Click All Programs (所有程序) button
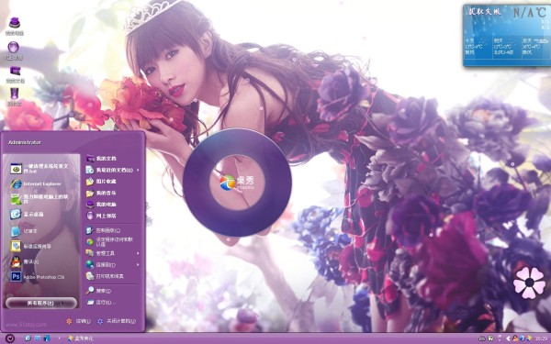The width and height of the screenshot is (551, 344). point(41,303)
